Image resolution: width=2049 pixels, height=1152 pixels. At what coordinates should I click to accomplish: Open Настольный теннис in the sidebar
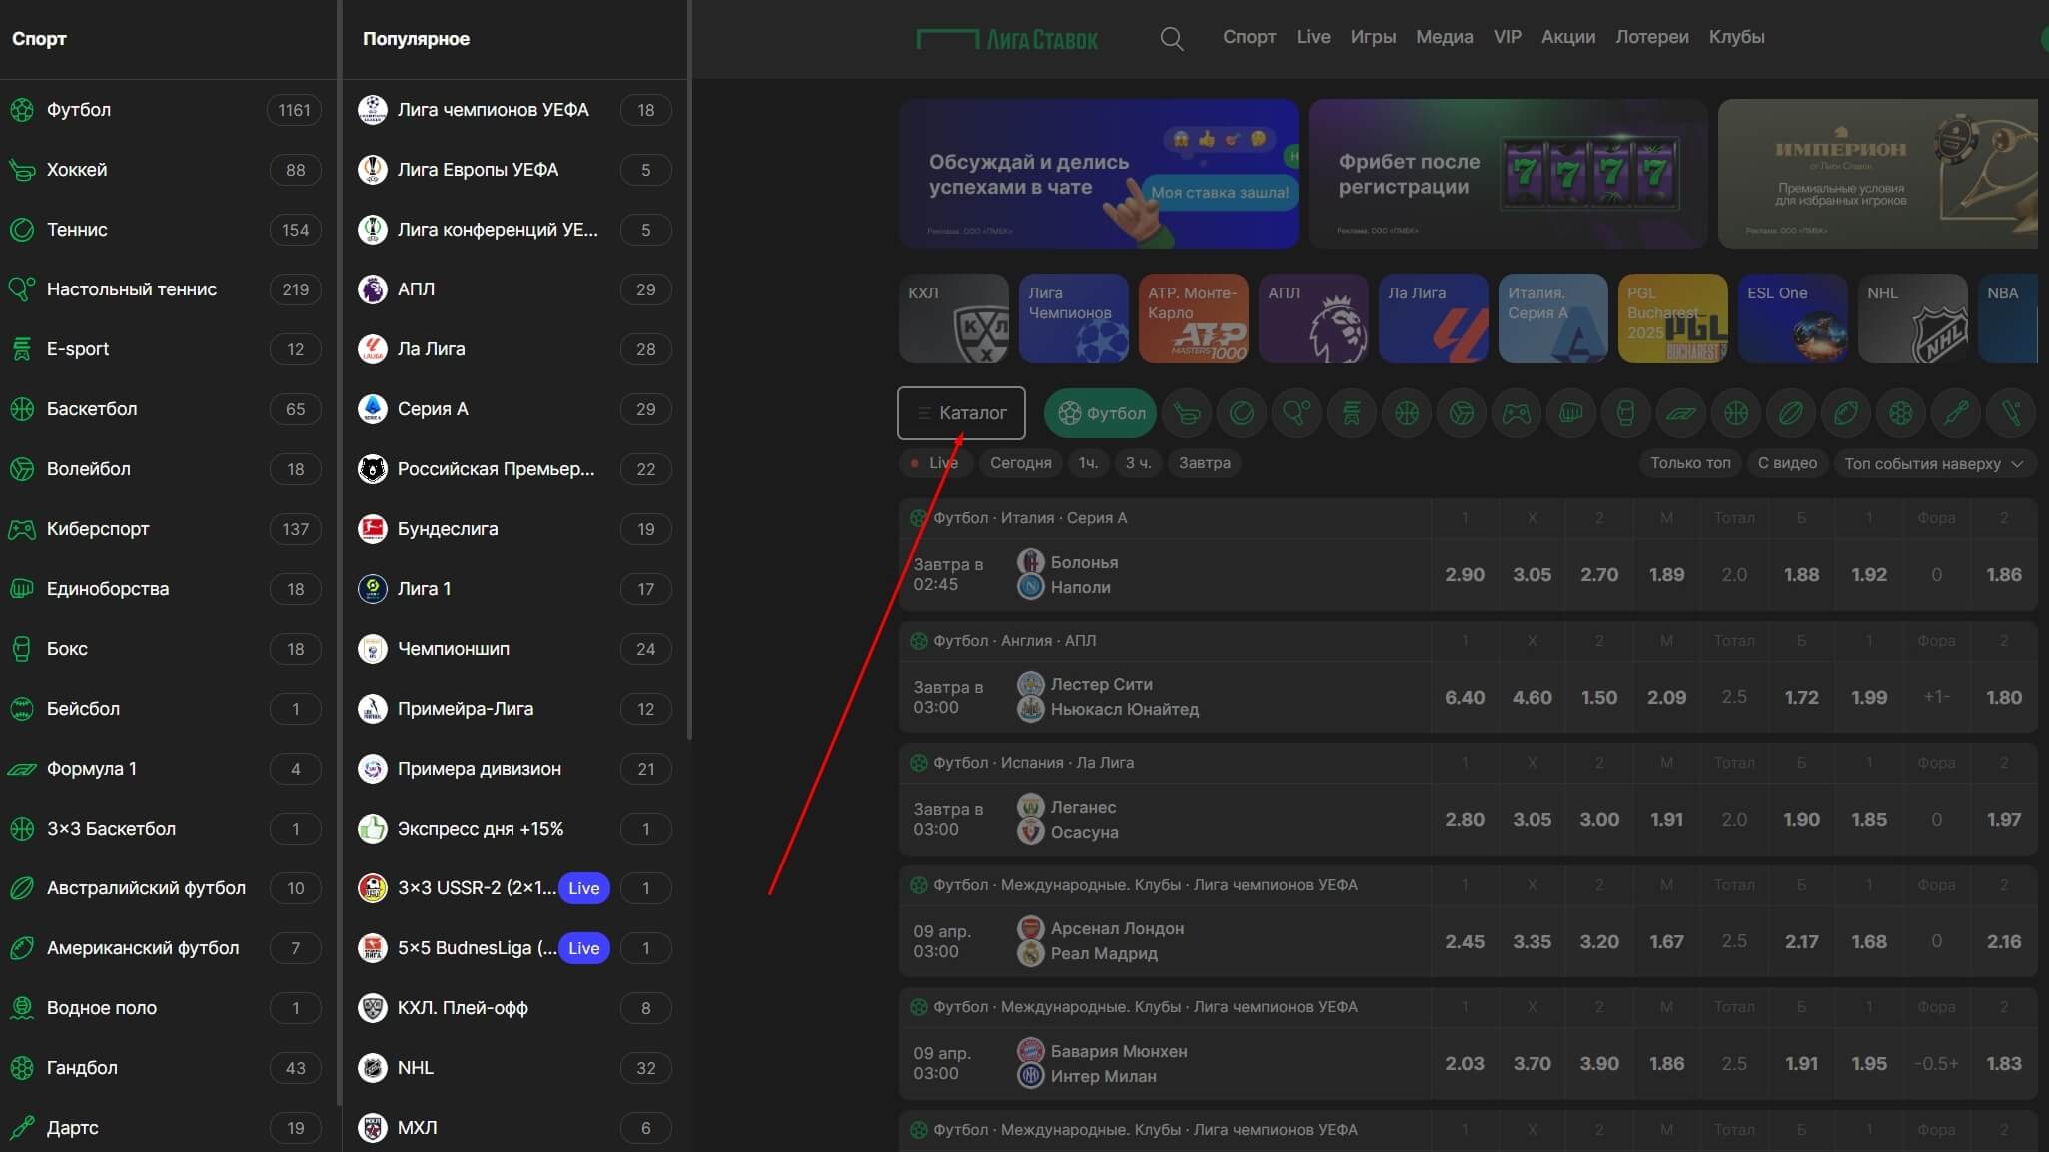tap(166, 289)
